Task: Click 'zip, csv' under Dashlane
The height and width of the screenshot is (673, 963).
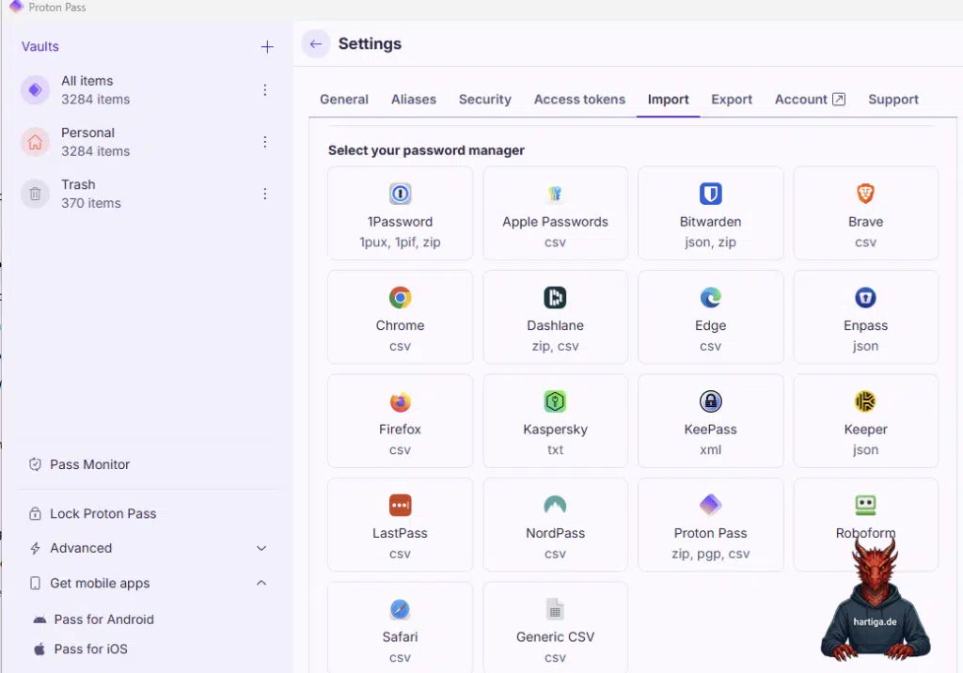Action: [x=555, y=346]
